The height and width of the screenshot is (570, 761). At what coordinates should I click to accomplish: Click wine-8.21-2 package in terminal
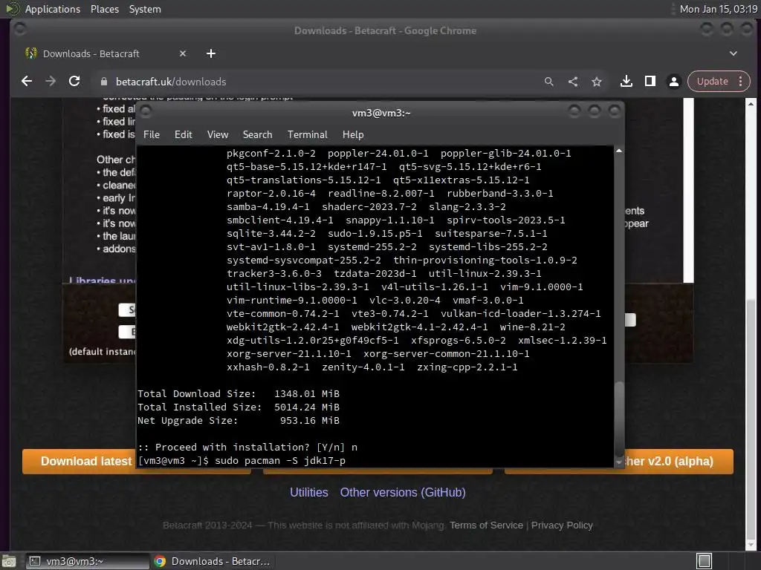click(532, 327)
